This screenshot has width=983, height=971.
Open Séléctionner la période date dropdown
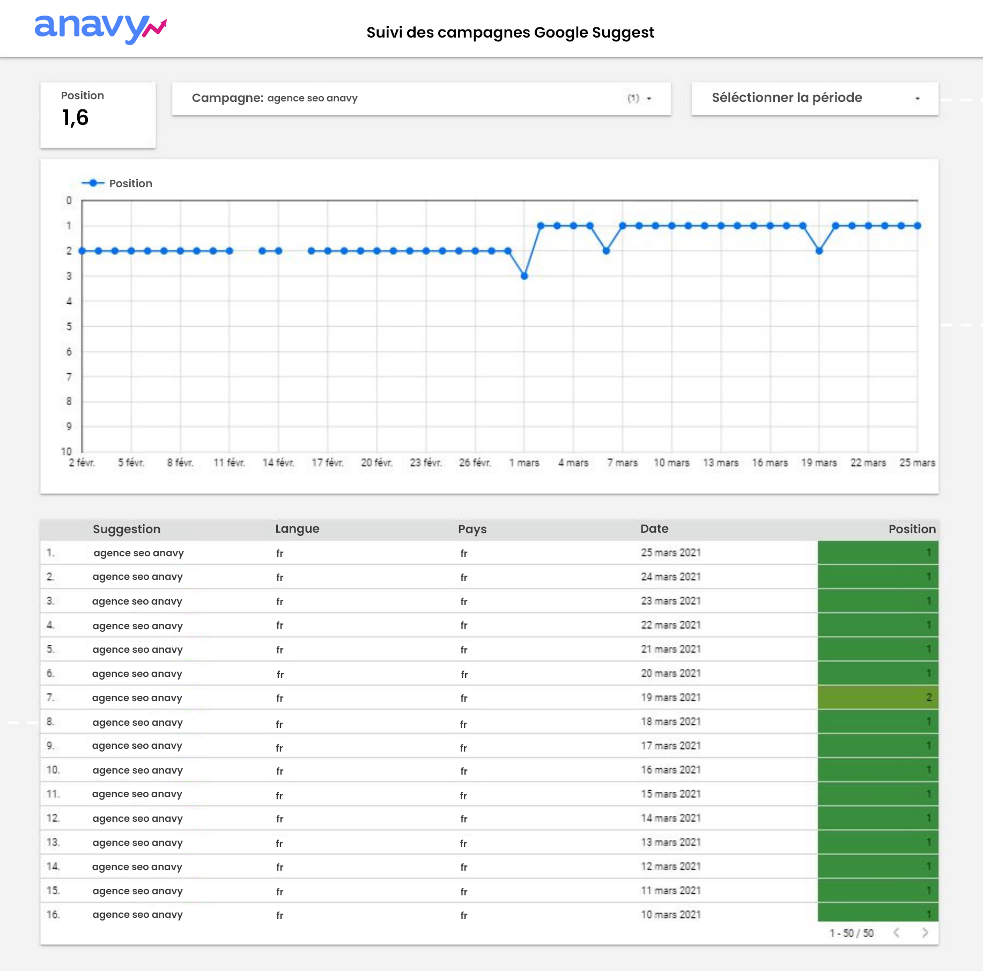(x=815, y=98)
